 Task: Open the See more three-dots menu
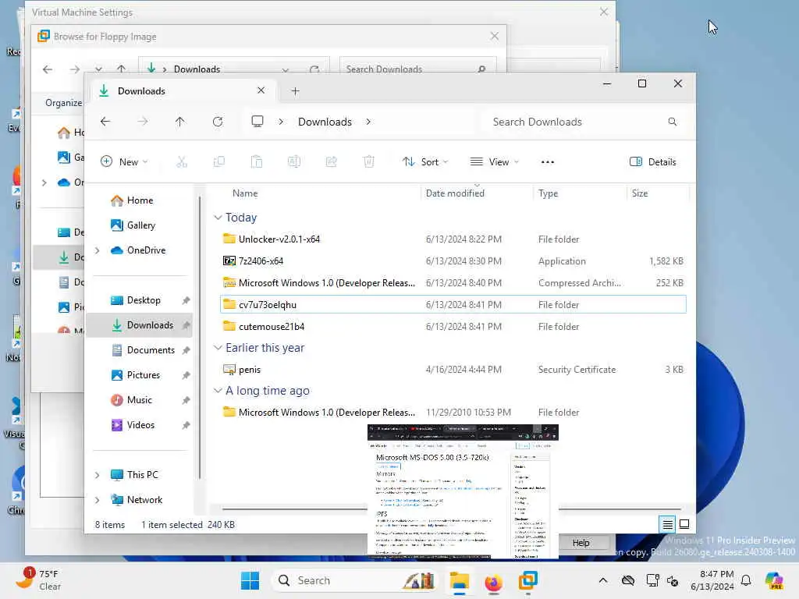548,162
